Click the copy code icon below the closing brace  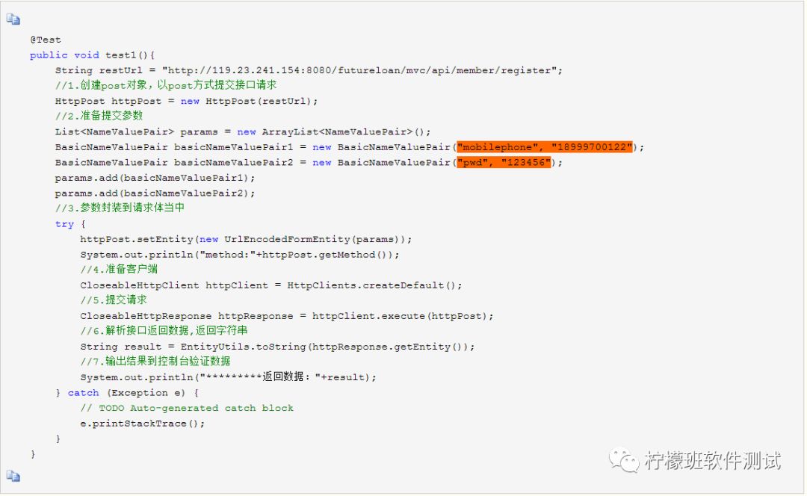click(x=13, y=476)
